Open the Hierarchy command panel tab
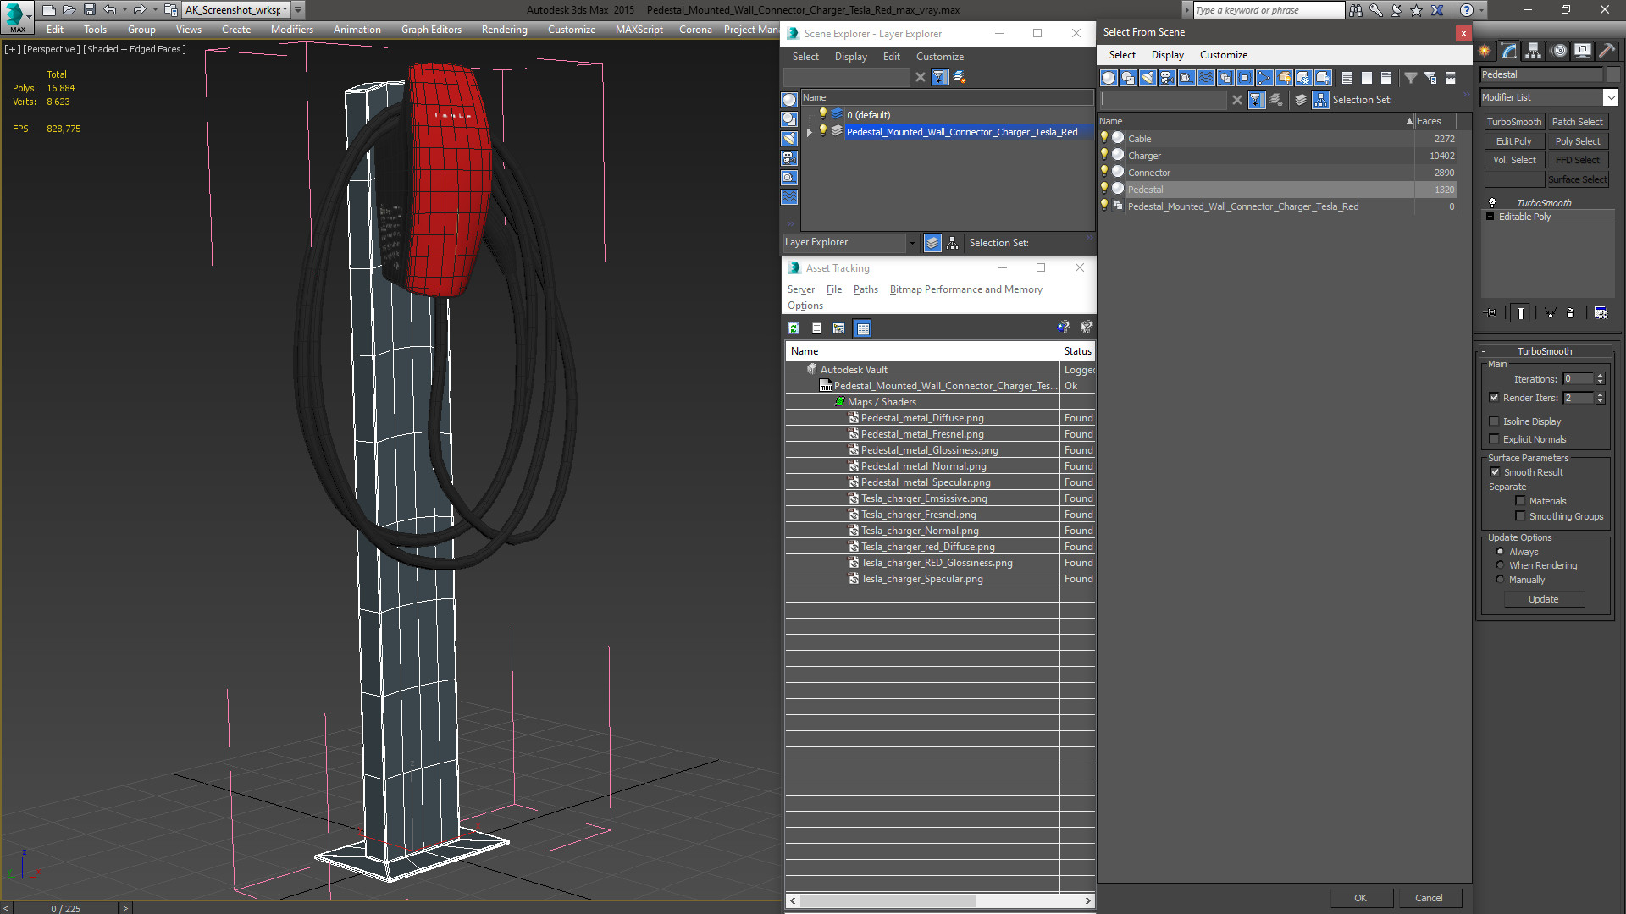This screenshot has width=1626, height=914. (x=1534, y=51)
